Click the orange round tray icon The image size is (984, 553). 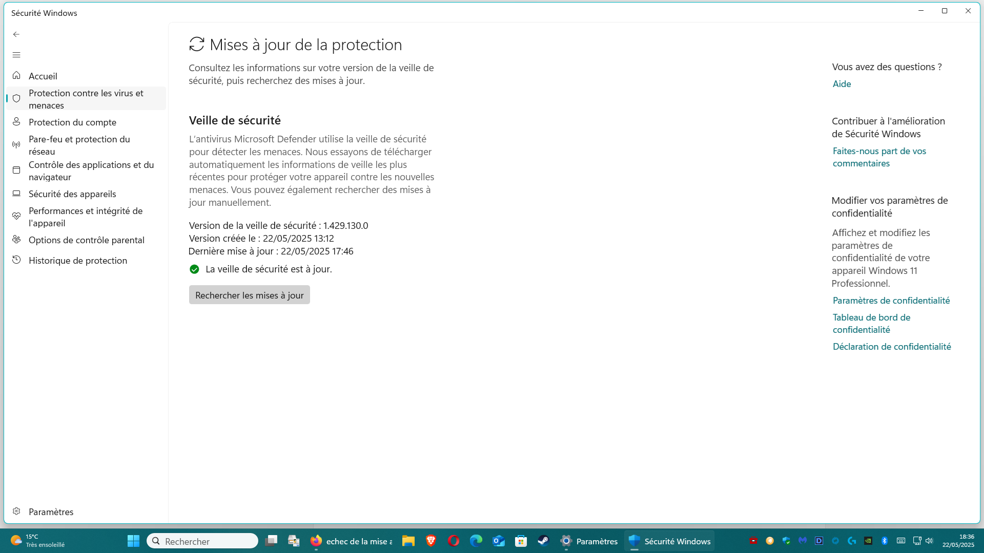tap(770, 541)
